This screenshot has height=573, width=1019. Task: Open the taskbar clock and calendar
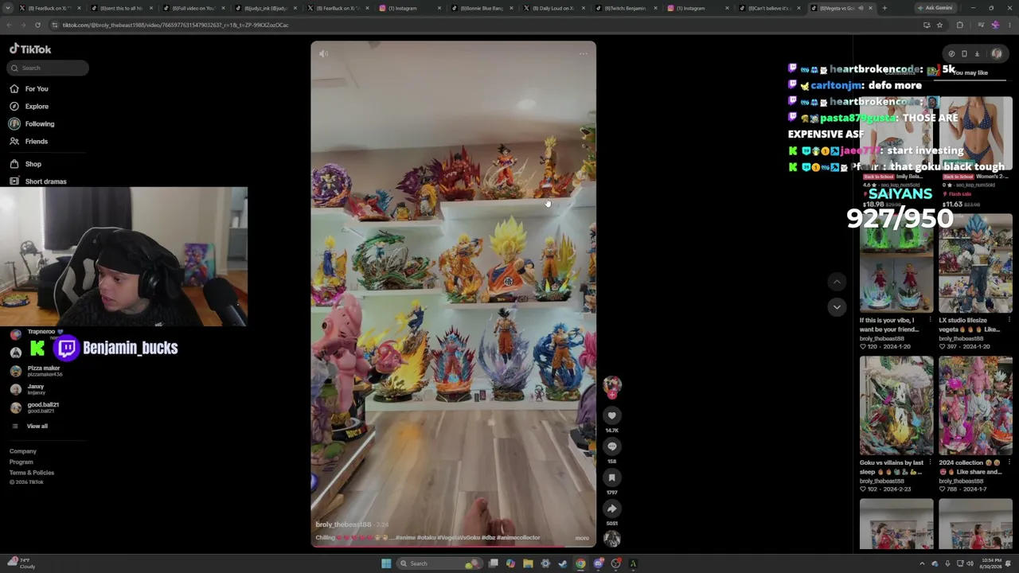point(993,563)
